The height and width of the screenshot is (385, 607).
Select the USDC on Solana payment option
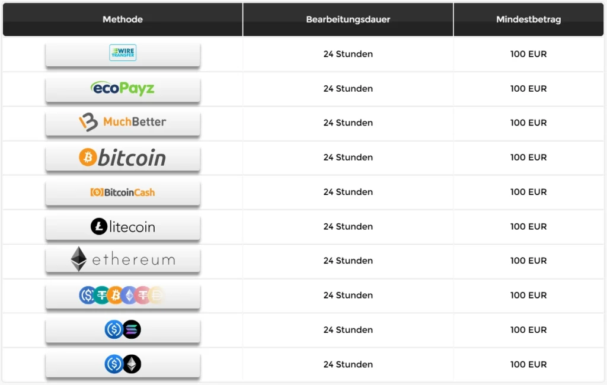coord(123,330)
